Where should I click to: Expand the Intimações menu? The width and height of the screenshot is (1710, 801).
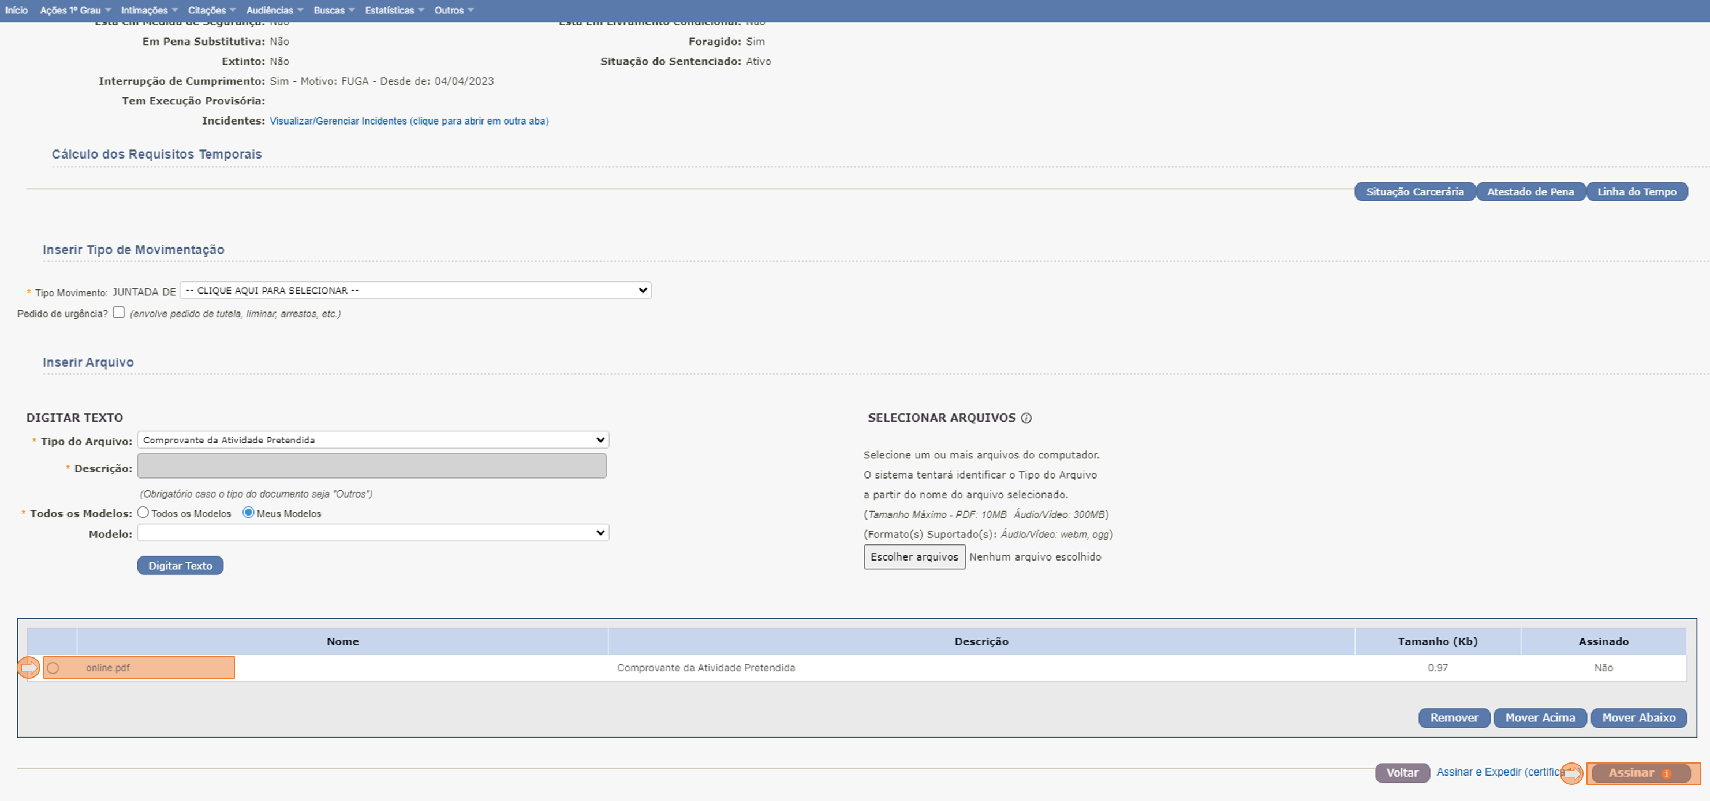149,10
